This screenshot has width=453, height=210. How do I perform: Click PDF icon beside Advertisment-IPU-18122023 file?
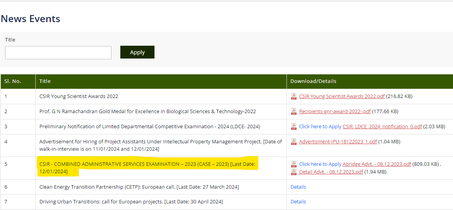[x=293, y=141]
